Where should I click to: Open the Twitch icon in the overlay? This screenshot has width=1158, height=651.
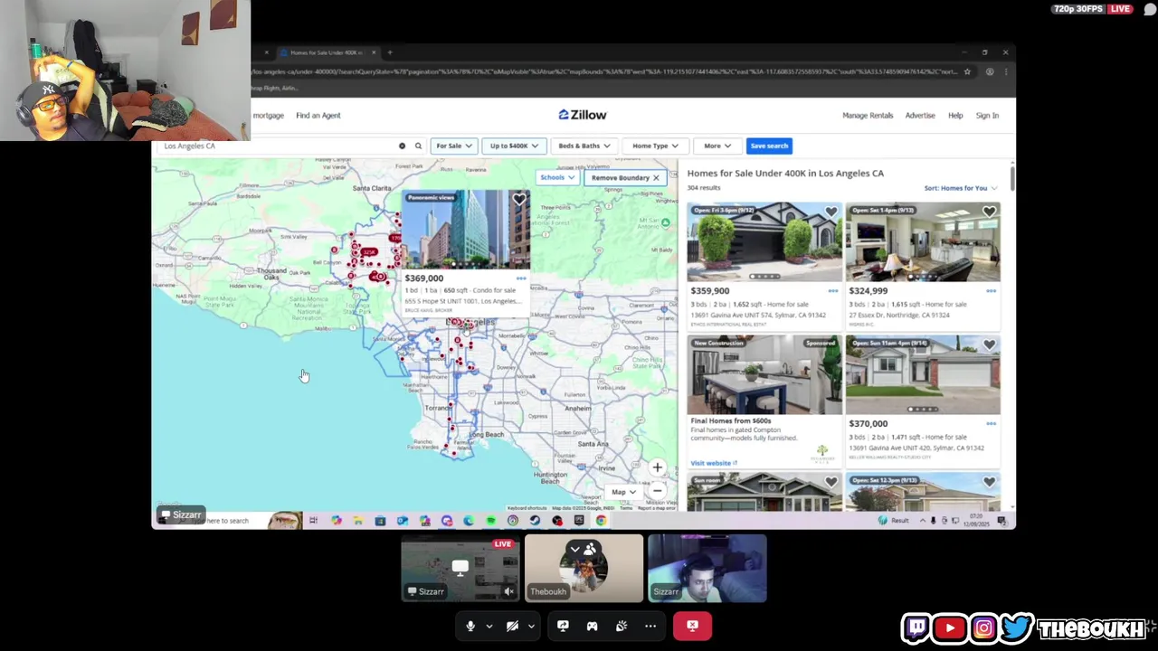click(x=916, y=627)
